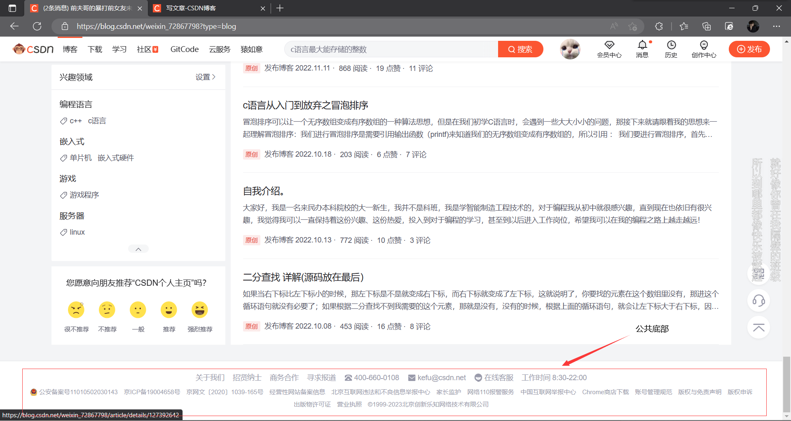
Task: Open the 博客 nav item
Action: (70, 49)
